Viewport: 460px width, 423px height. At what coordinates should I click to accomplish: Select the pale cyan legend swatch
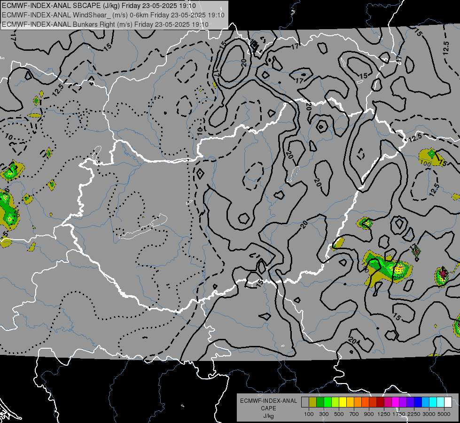(440, 402)
